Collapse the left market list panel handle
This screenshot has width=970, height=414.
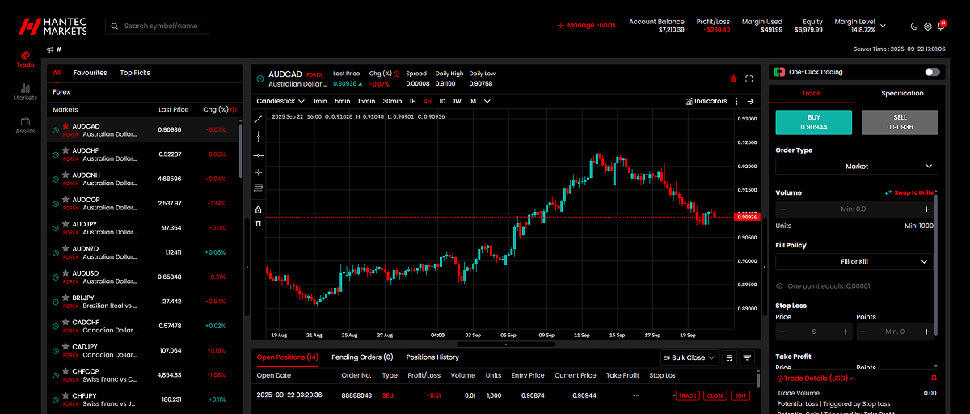(247, 266)
